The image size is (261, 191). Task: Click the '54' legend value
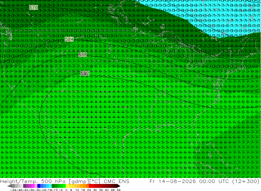click(118, 190)
